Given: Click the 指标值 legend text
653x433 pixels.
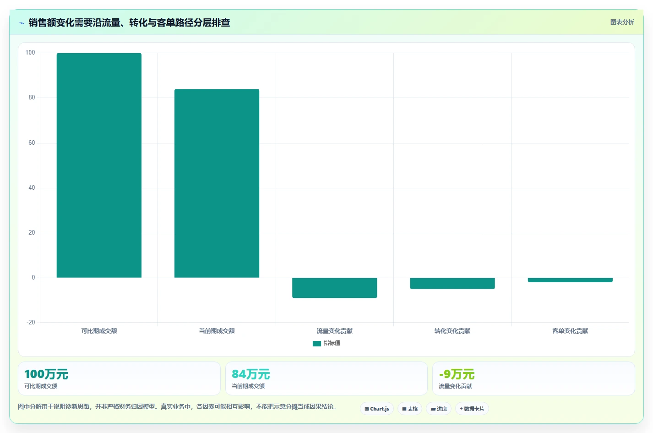Looking at the screenshot, I should click(x=332, y=343).
